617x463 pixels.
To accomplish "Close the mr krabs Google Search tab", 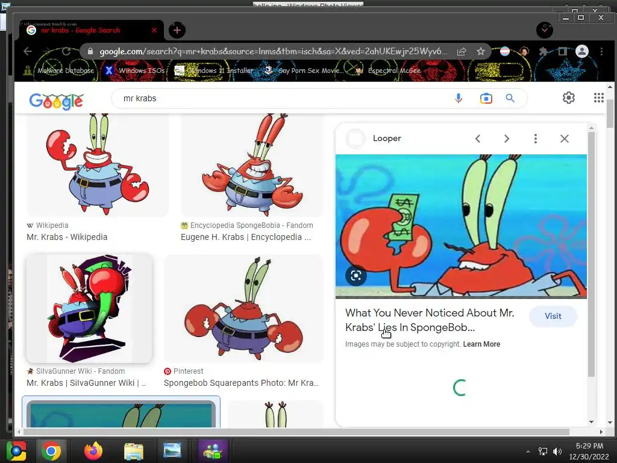I will 154,30.
